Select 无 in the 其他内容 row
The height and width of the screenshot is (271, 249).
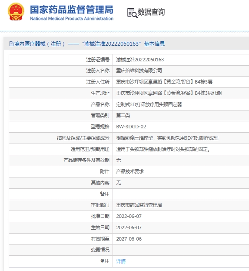coord(119,183)
